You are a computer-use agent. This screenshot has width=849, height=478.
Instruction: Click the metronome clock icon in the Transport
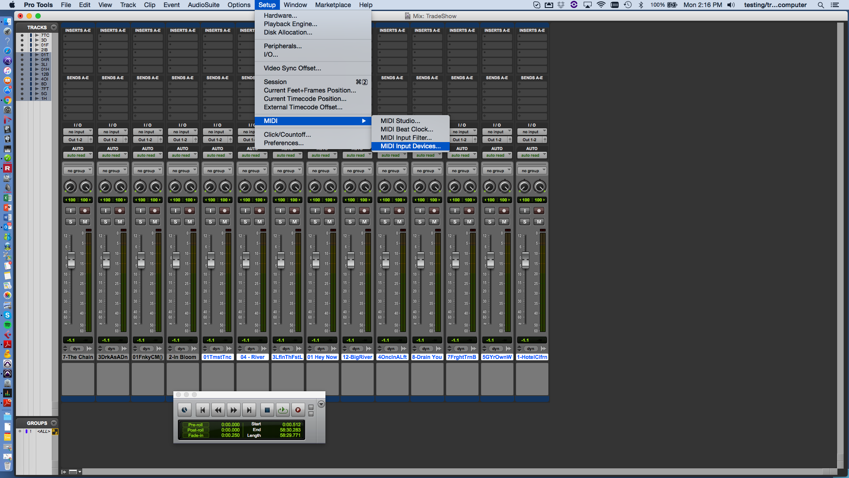[184, 410]
